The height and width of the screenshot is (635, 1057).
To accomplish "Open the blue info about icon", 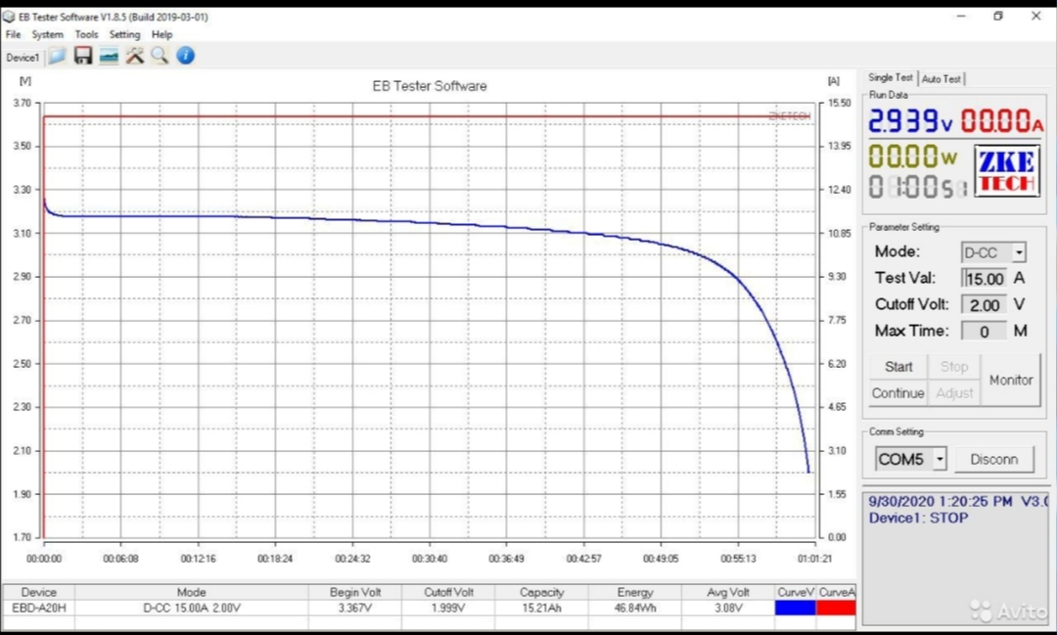I will click(x=185, y=56).
